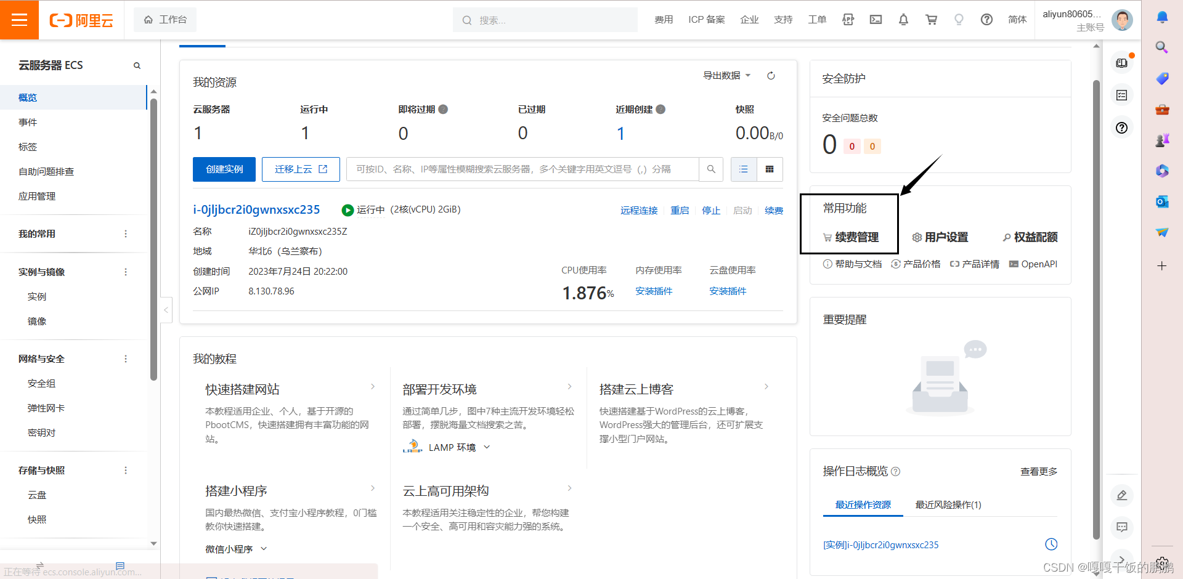Image resolution: width=1183 pixels, height=579 pixels.
Task: Open the shopping cart icon
Action: click(931, 20)
